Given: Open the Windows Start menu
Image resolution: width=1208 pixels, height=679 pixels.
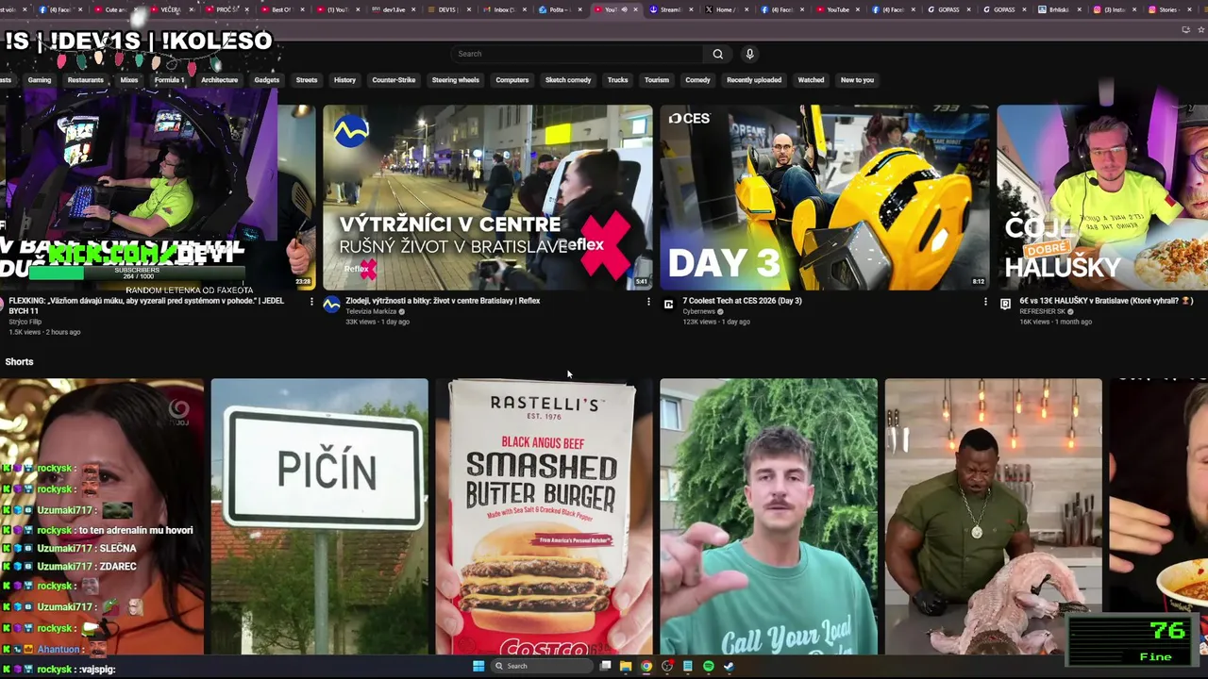Looking at the screenshot, I should [x=478, y=666].
